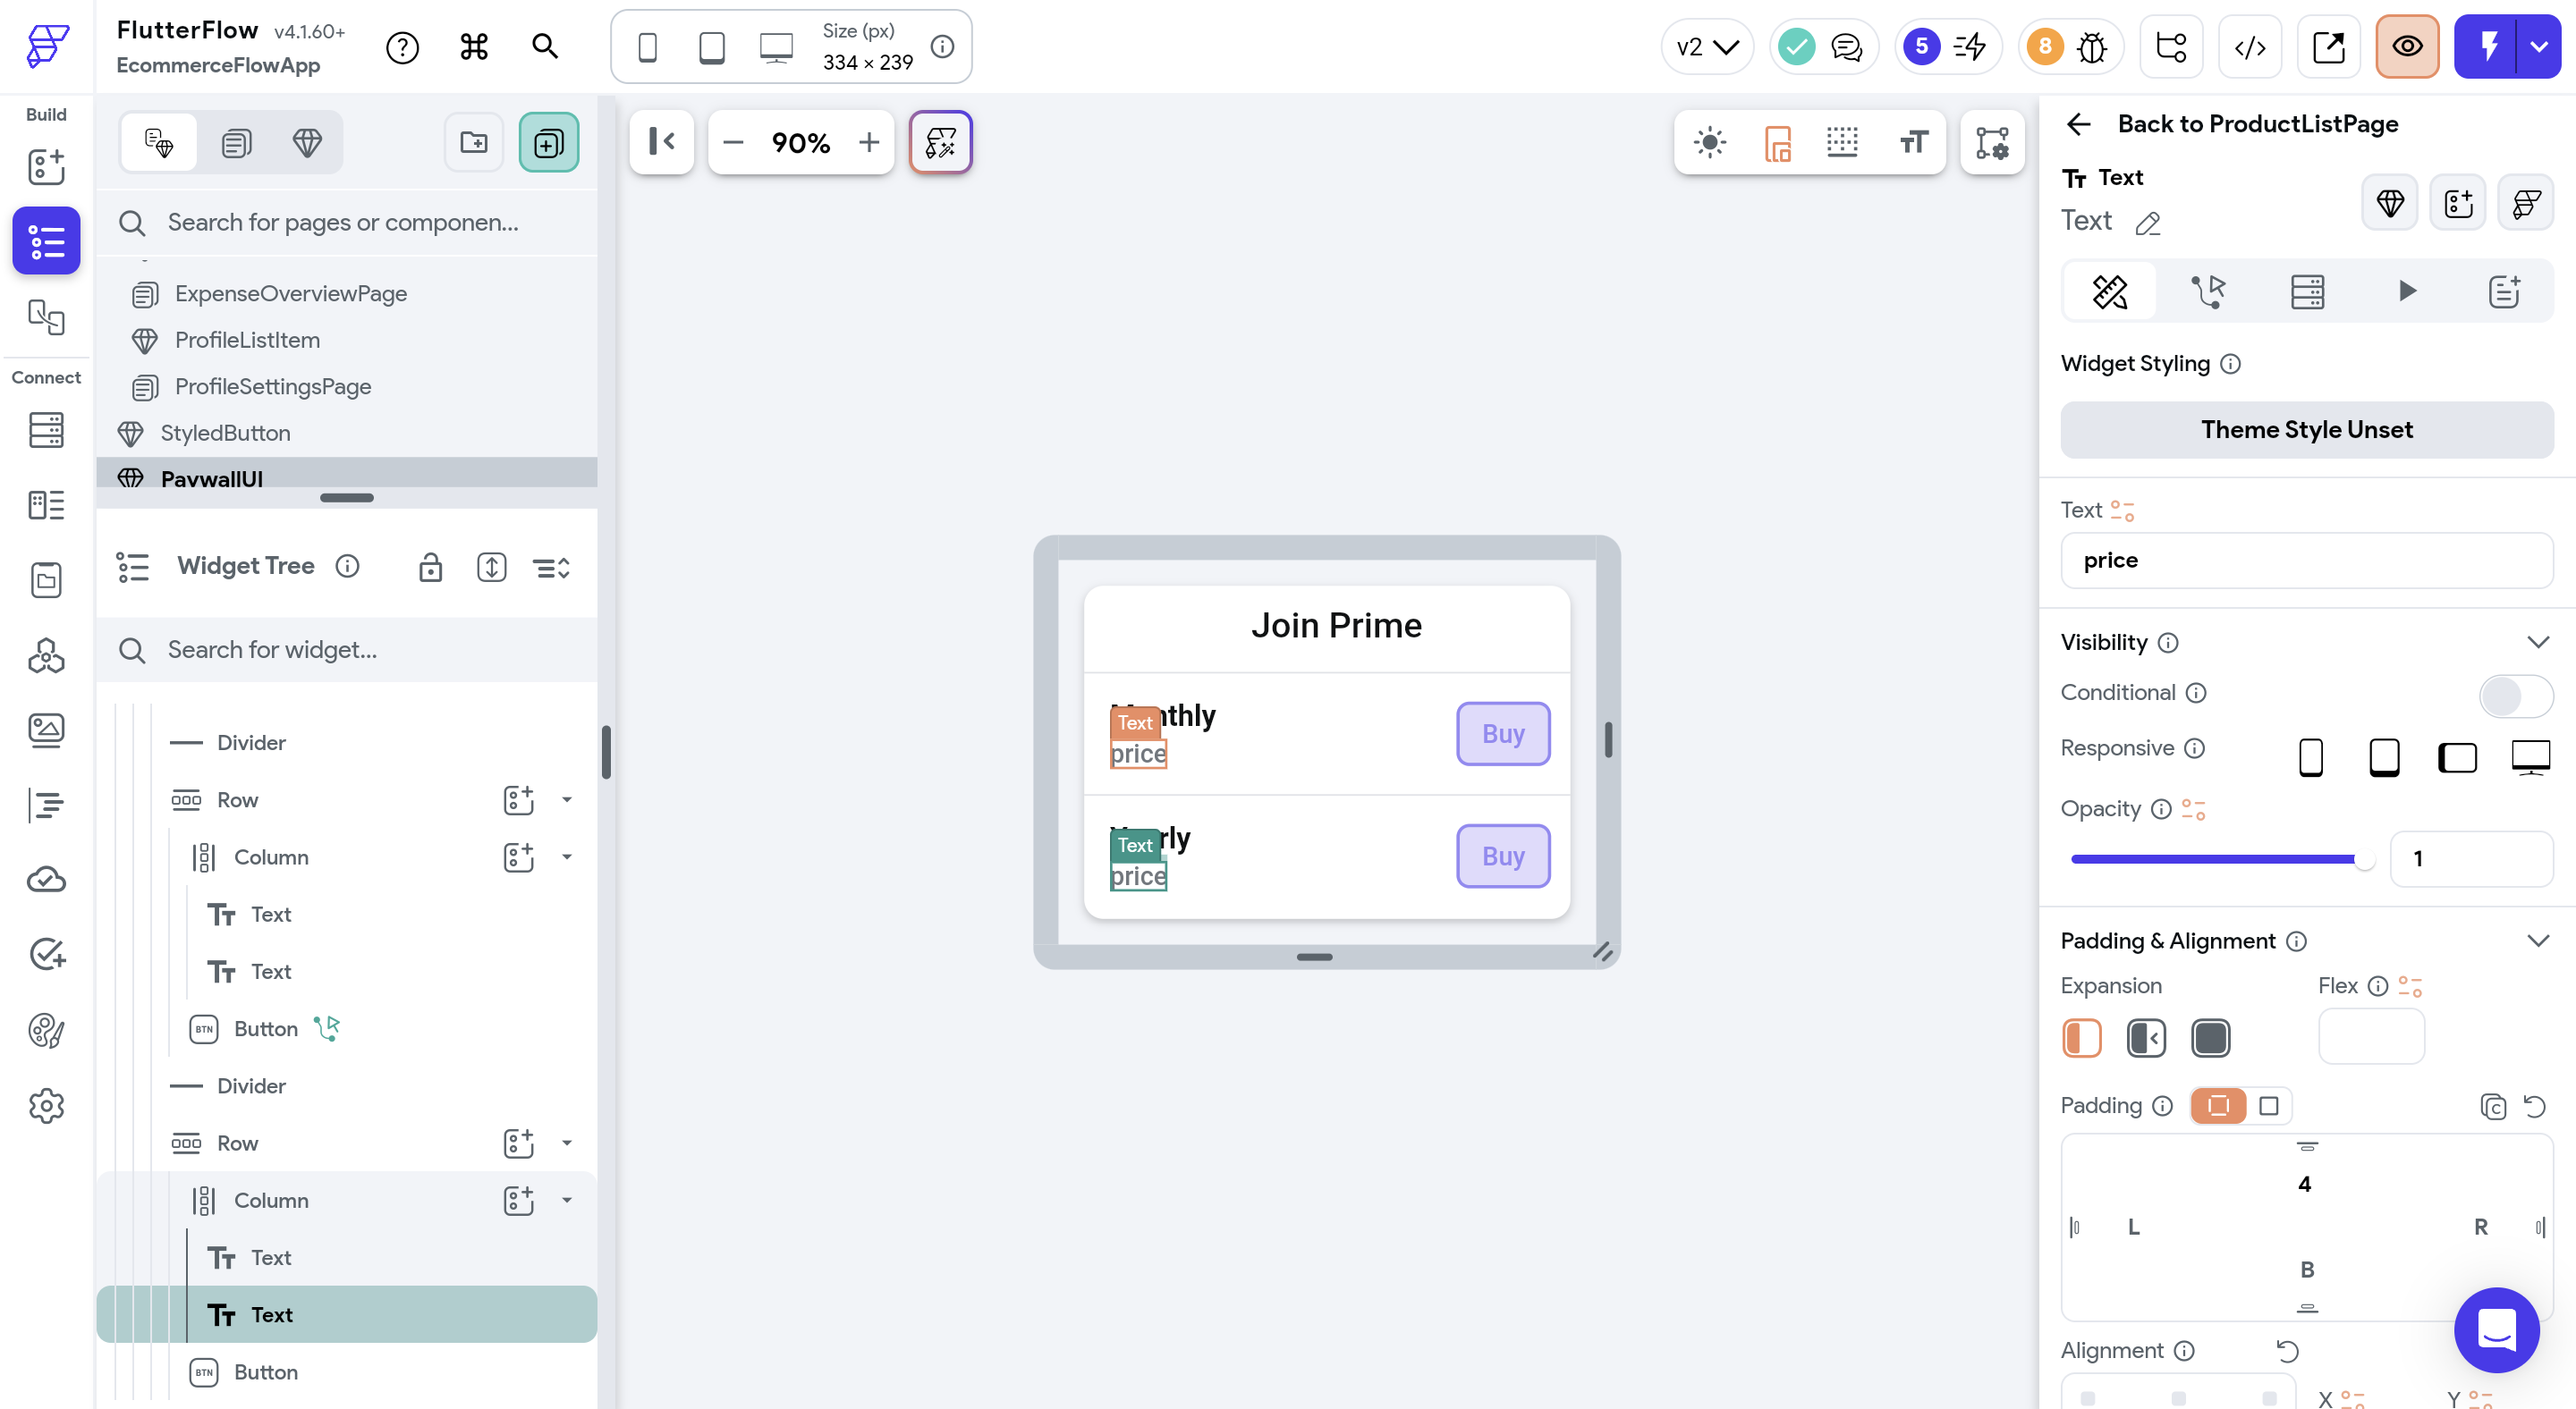Image resolution: width=2576 pixels, height=1409 pixels.
Task: Open Storyboard sidebar icon
Action: [x=46, y=316]
